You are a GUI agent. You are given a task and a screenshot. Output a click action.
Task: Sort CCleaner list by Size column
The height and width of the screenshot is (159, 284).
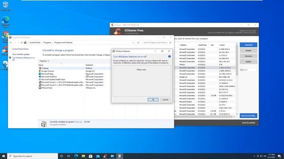point(213,45)
